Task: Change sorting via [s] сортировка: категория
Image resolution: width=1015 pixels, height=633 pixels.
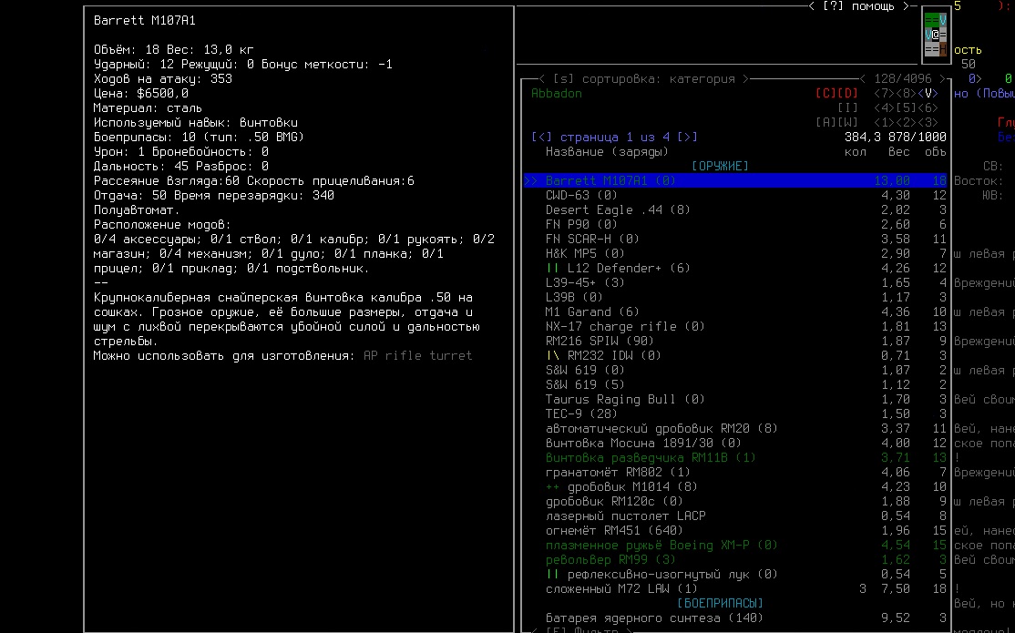Action: (644, 79)
